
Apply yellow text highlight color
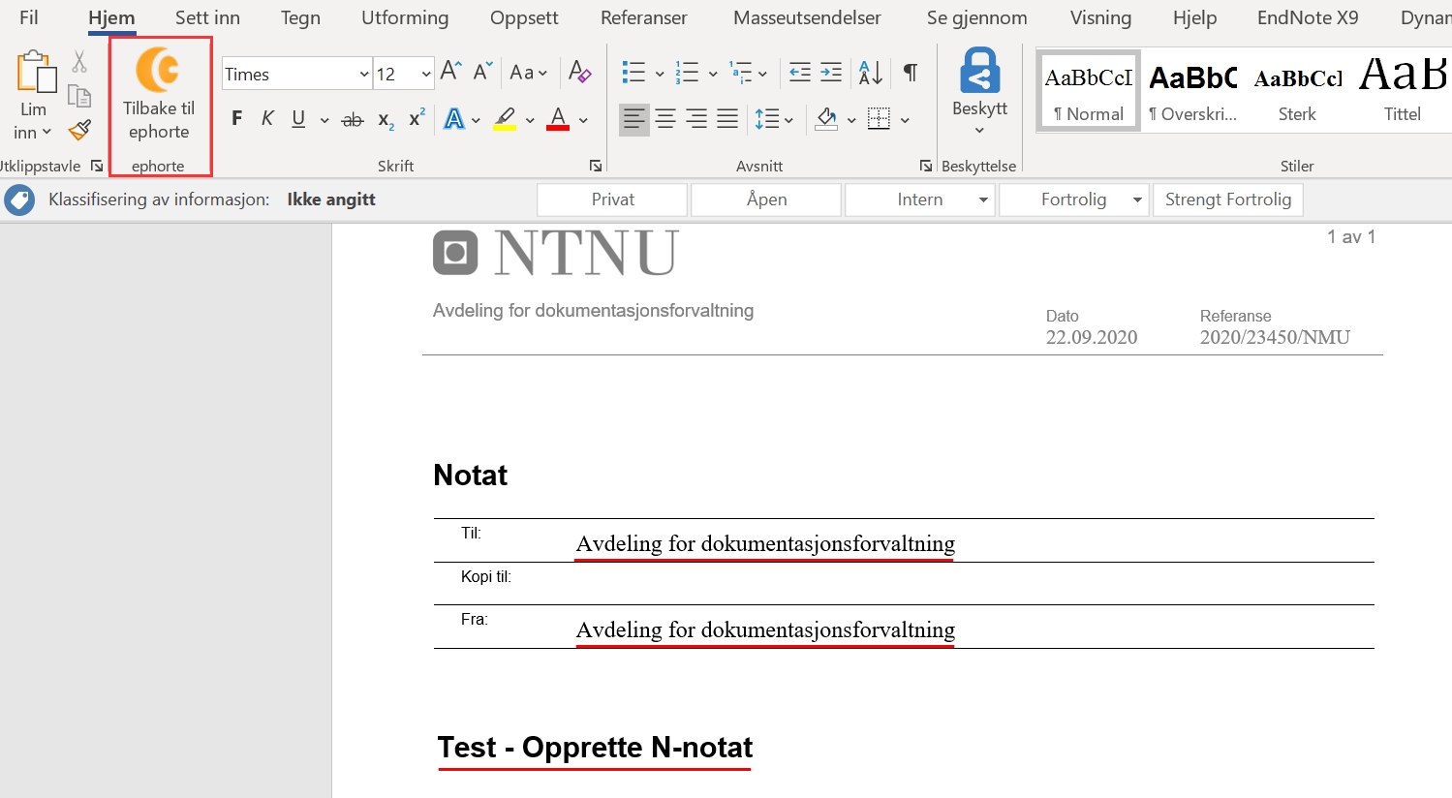tap(505, 119)
